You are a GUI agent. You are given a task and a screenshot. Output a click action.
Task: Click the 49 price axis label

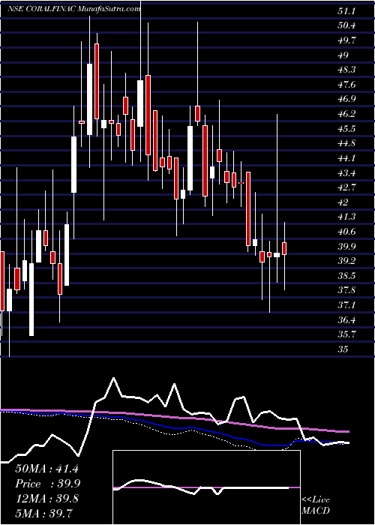343,55
